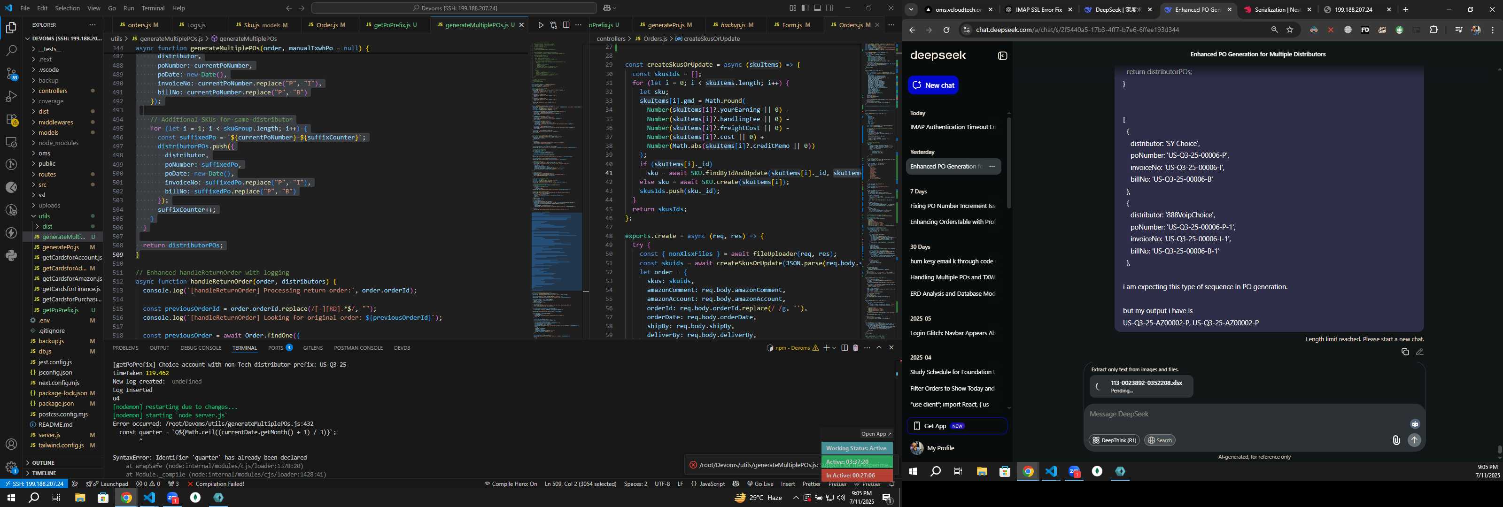Expand the models folder
The height and width of the screenshot is (507, 1503).
[63, 133]
